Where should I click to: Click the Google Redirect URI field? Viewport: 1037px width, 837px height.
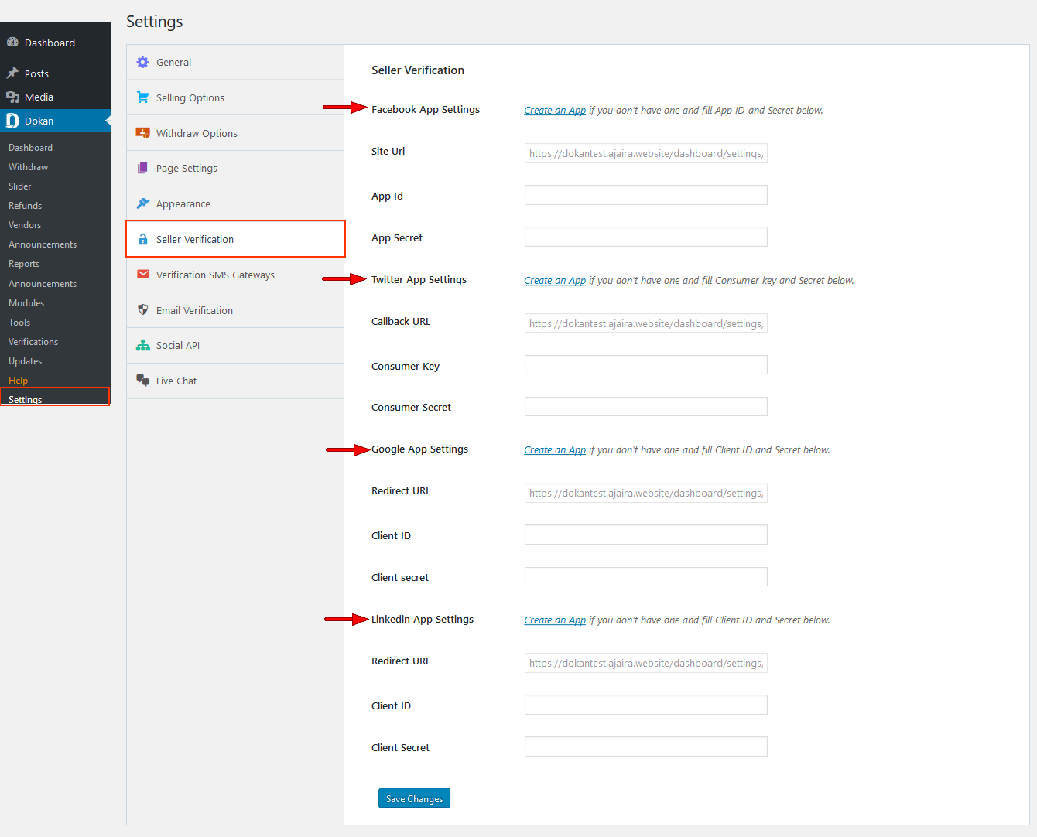tap(646, 493)
